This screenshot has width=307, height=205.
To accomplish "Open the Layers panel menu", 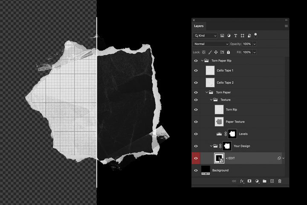I will pyautogui.click(x=286, y=26).
